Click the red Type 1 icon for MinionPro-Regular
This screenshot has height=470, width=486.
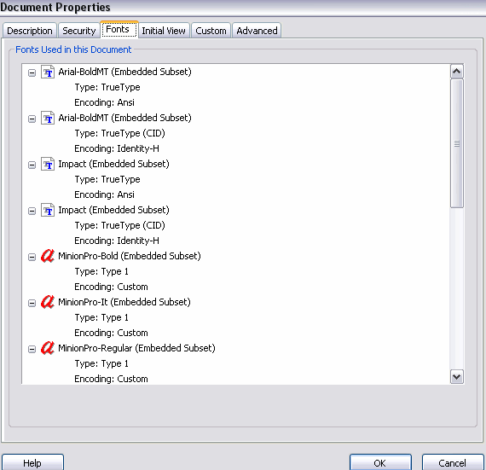point(48,348)
